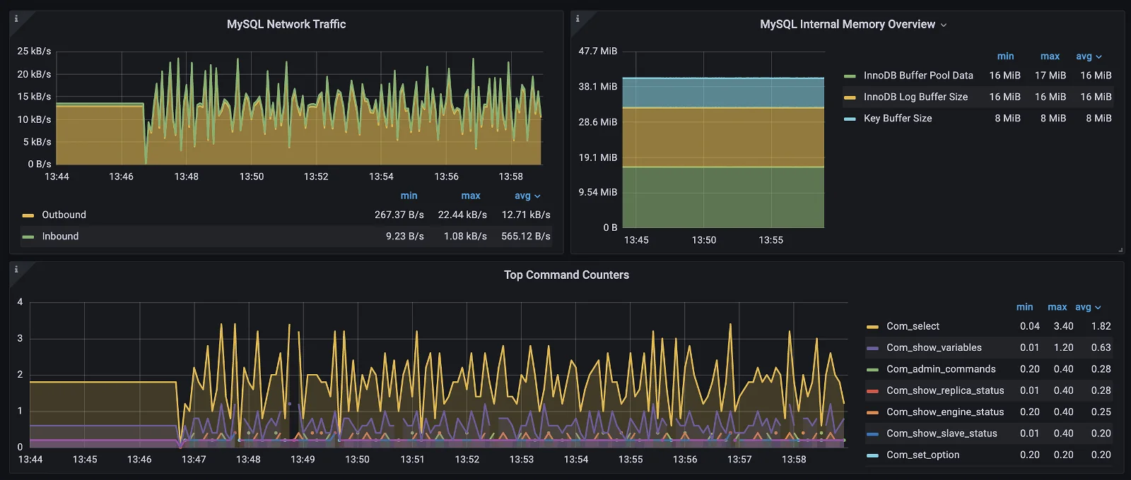Toggle the Outbound series in the legend
Viewport: 1131px width, 480px height.
coord(64,215)
